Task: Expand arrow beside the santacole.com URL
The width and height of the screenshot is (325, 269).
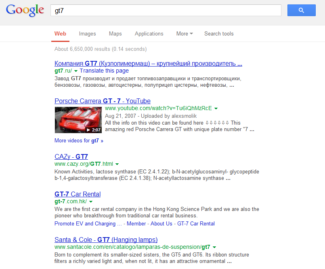Action: click(x=214, y=247)
